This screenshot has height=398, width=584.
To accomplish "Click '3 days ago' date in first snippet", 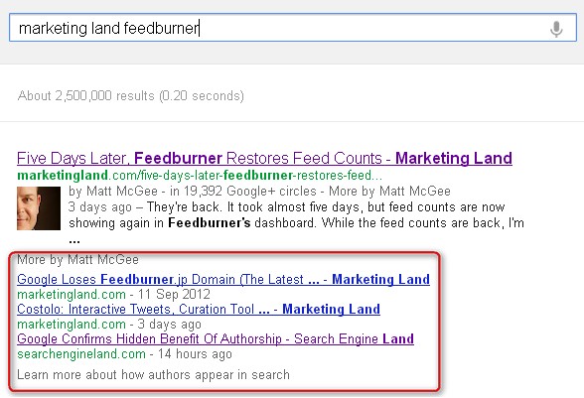I will point(99,206).
